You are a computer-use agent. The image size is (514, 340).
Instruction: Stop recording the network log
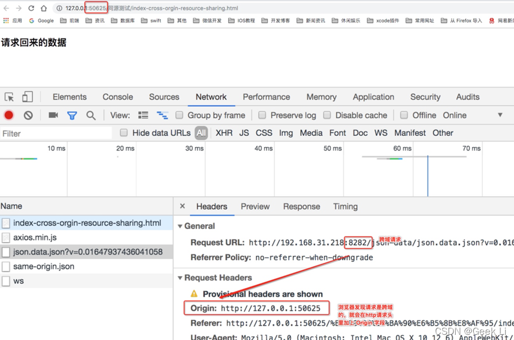(9, 115)
